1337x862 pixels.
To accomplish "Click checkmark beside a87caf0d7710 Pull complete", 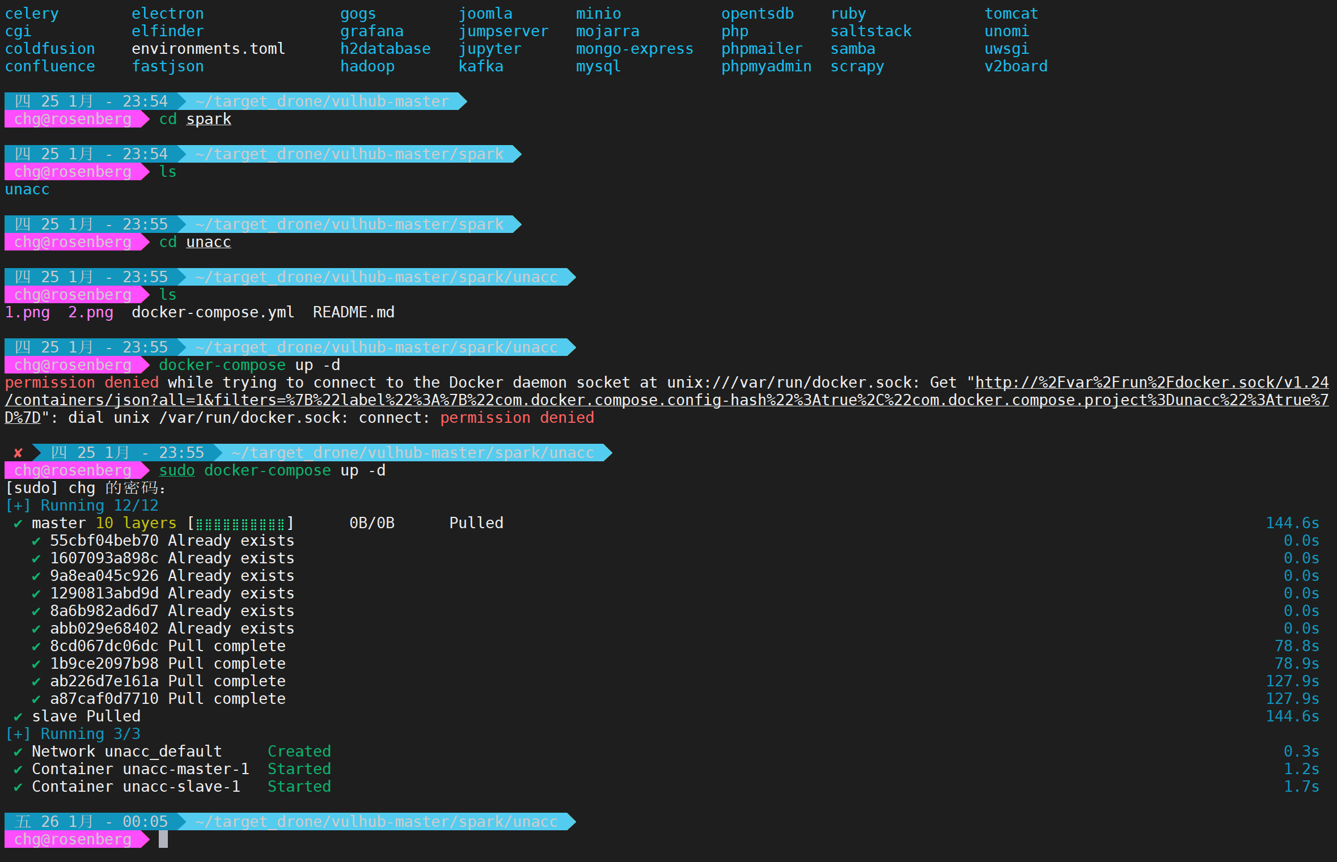I will click(x=36, y=699).
